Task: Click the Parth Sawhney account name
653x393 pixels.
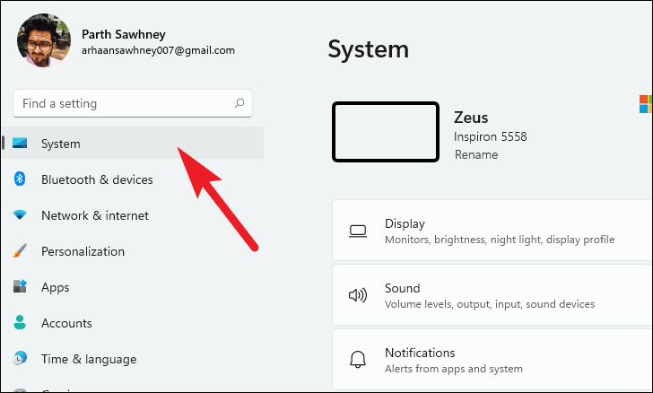Action: [124, 34]
